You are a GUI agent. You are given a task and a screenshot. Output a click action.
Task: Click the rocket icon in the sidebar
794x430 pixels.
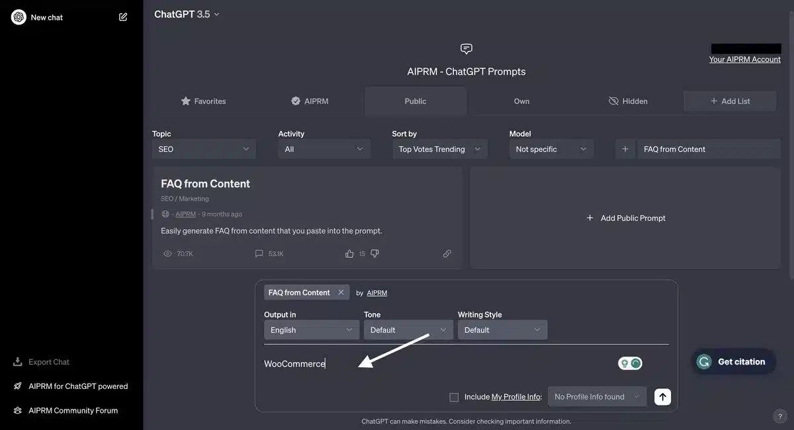[18, 386]
